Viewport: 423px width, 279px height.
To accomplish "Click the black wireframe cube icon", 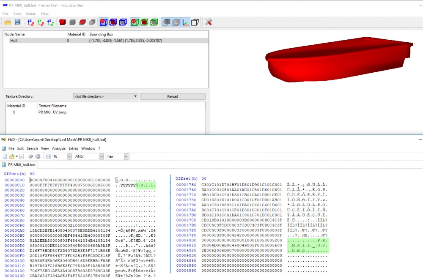I will click(195, 22).
